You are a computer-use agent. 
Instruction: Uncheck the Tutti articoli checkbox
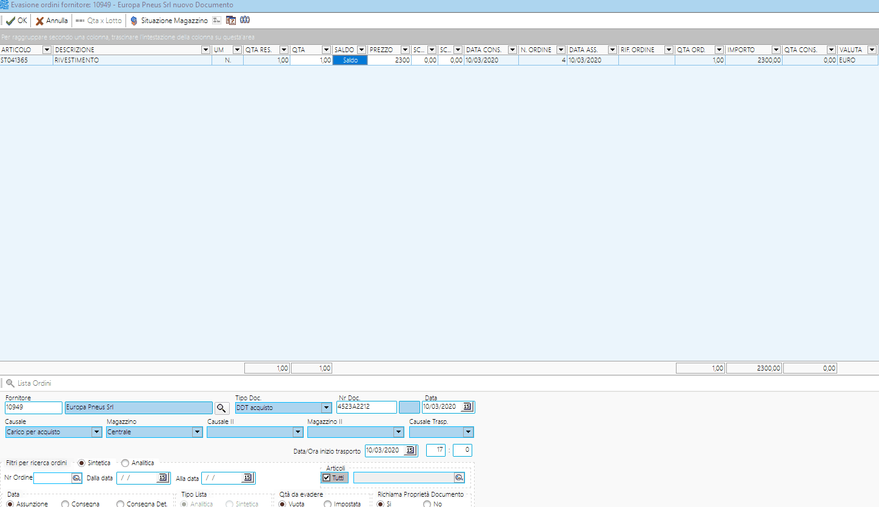pos(327,478)
